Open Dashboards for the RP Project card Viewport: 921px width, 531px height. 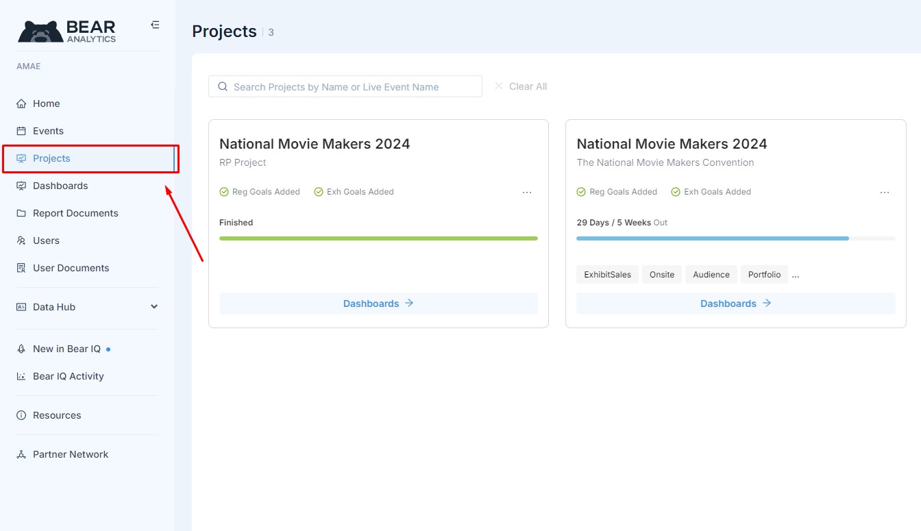pyautogui.click(x=378, y=304)
